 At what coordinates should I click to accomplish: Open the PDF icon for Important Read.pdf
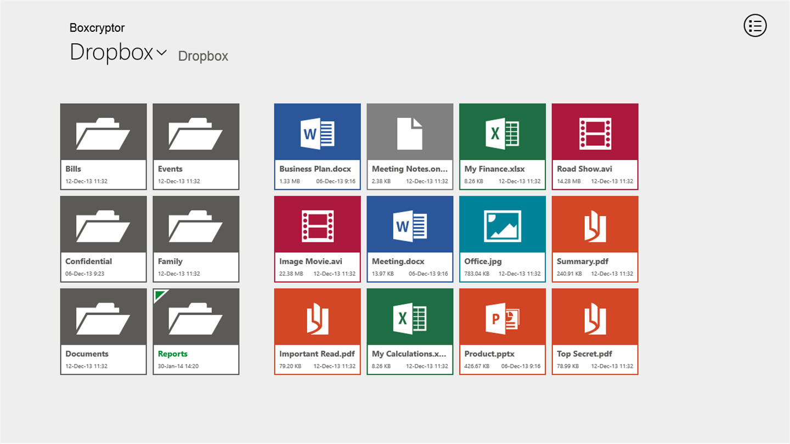(x=318, y=318)
